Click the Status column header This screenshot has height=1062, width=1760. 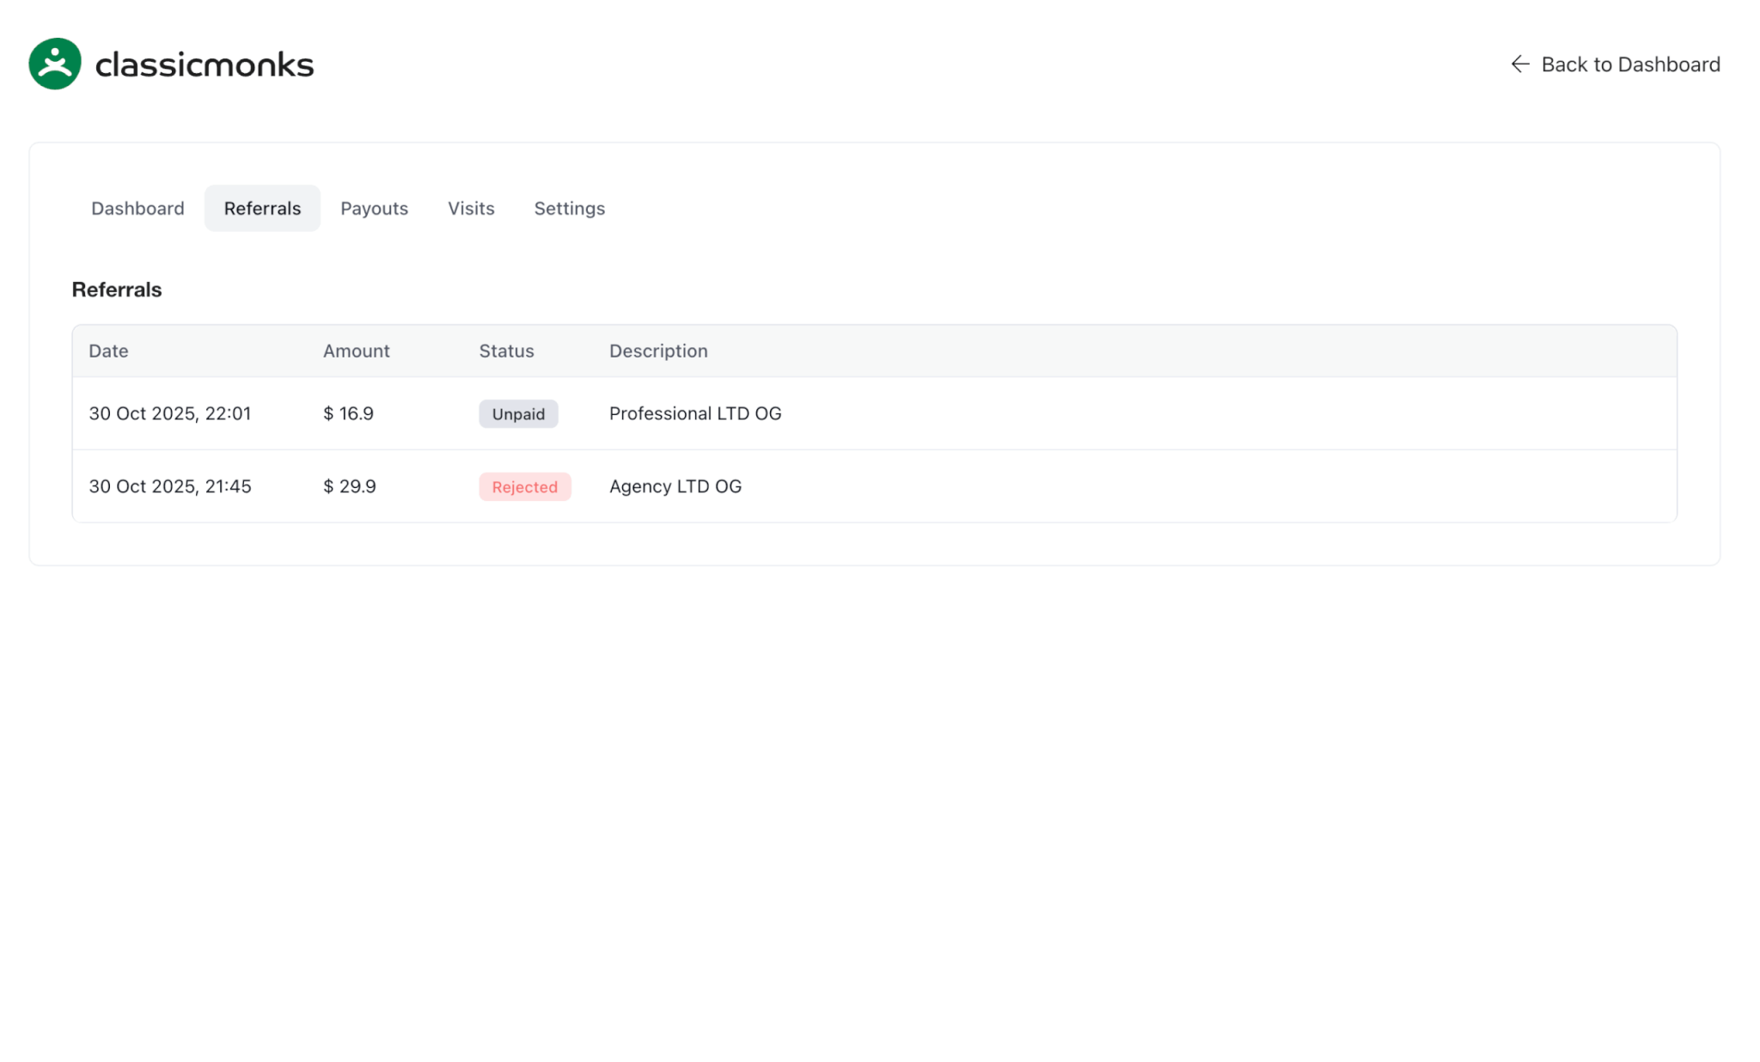click(506, 351)
